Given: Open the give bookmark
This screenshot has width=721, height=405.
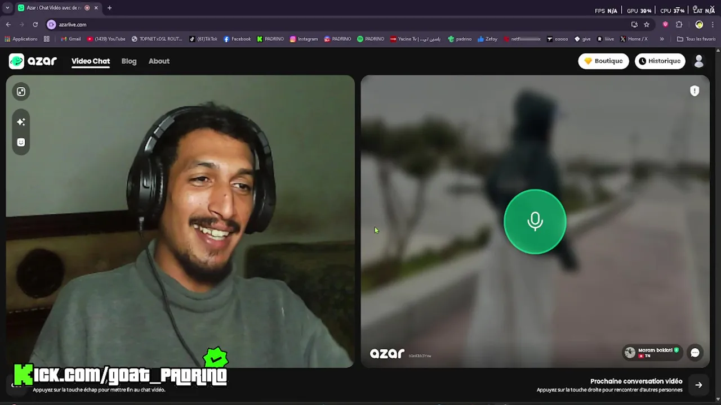Looking at the screenshot, I should click(x=582, y=39).
